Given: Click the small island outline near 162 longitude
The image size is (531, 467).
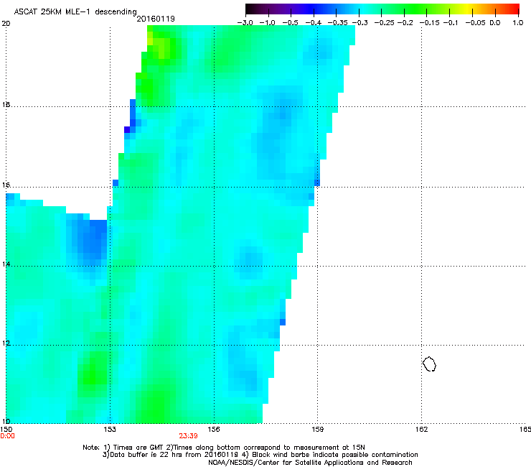Looking at the screenshot, I should click(429, 364).
